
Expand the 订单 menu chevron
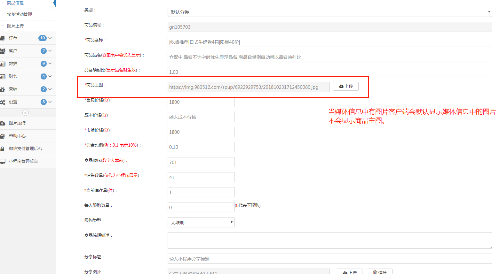pos(50,38)
